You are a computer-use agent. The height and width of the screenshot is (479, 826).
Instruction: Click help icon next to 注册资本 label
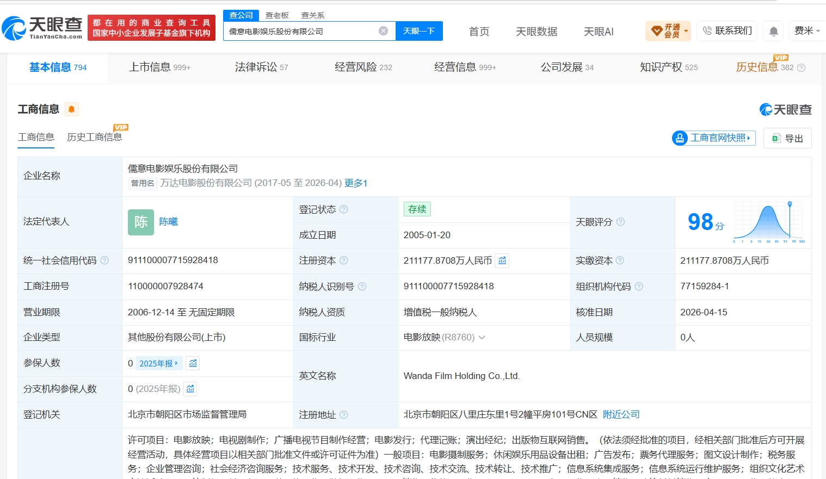344,260
